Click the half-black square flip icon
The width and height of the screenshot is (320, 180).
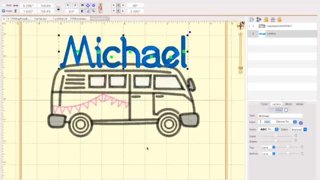tap(82, 11)
